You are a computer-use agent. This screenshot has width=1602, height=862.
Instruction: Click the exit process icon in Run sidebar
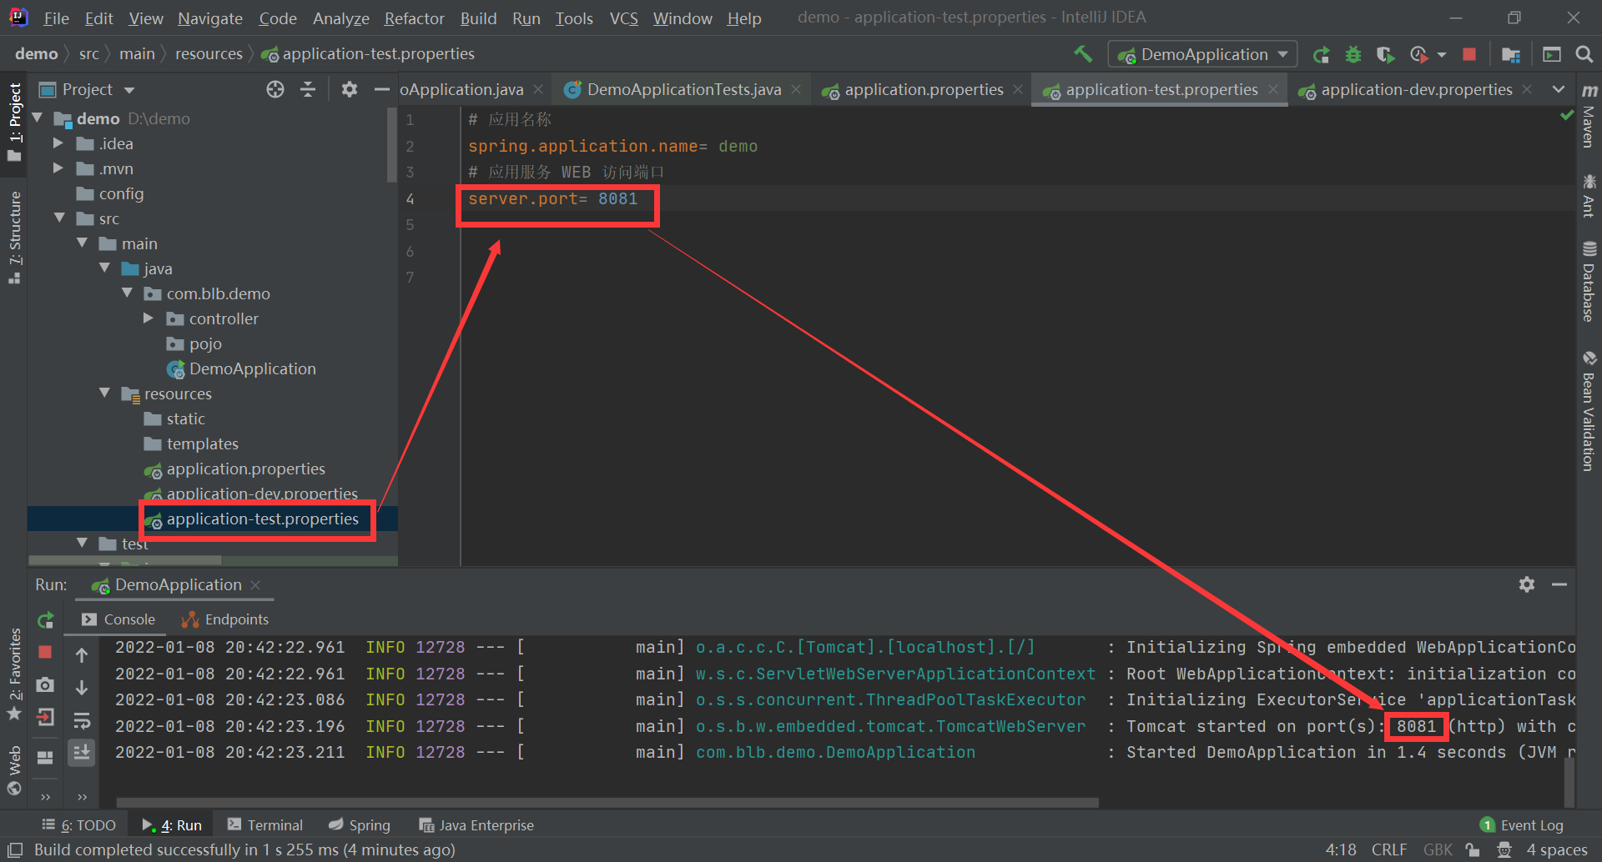coord(46,717)
